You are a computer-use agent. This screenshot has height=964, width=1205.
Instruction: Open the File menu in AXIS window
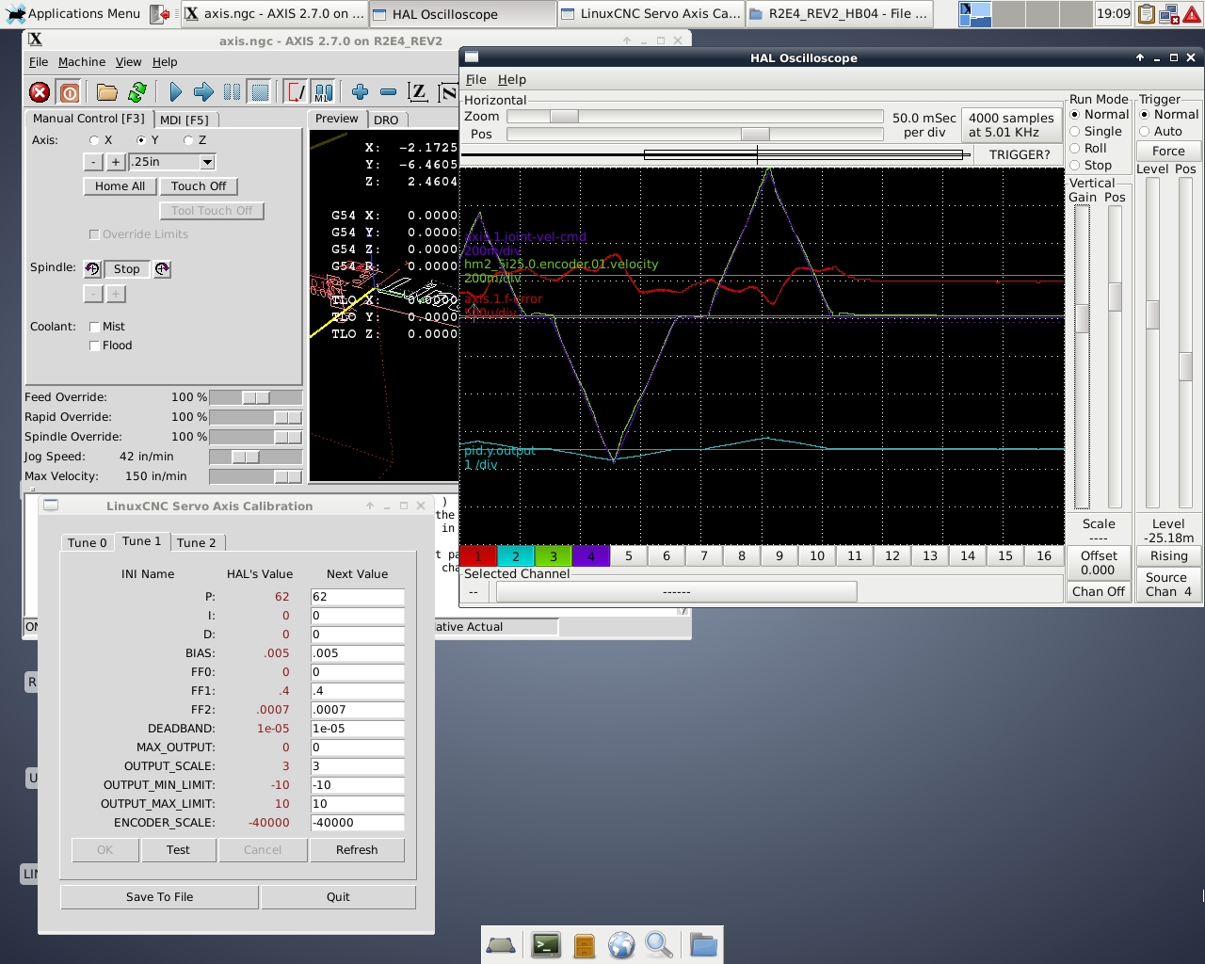click(39, 62)
